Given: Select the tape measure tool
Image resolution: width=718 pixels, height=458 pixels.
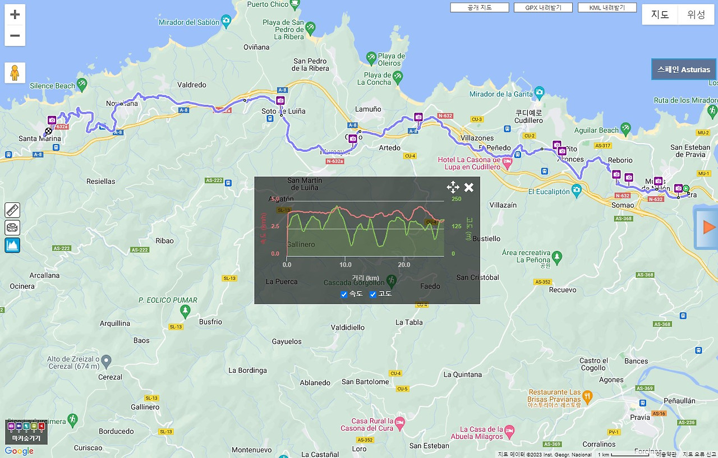Looking at the screenshot, I should point(12,228).
